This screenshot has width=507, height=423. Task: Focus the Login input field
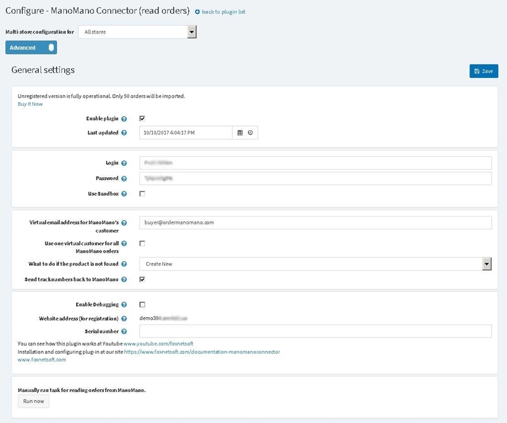click(x=316, y=163)
